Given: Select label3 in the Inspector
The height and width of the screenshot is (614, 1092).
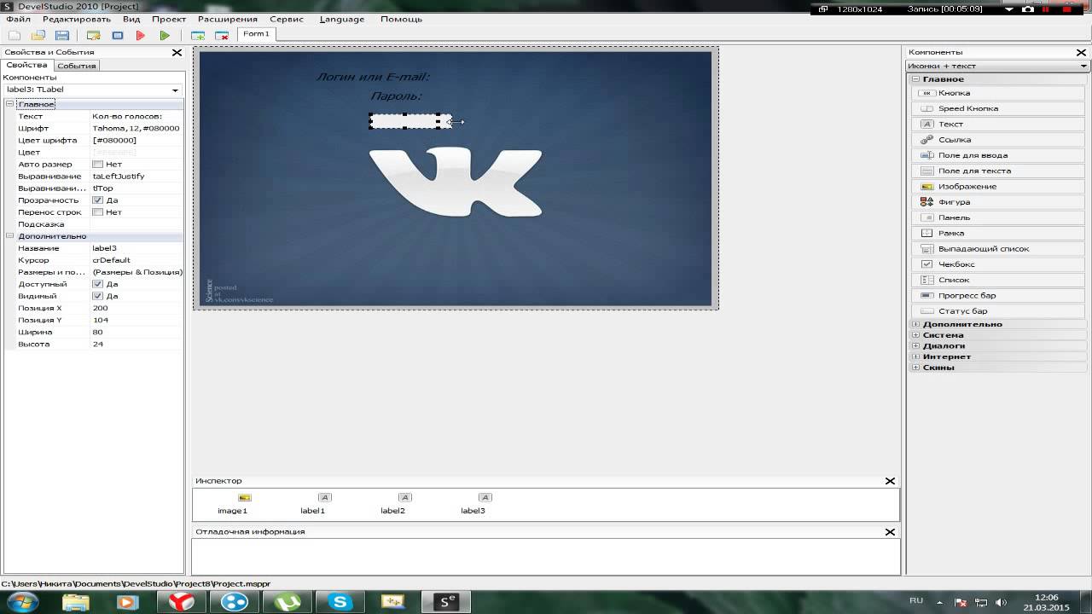Looking at the screenshot, I should click(x=473, y=503).
